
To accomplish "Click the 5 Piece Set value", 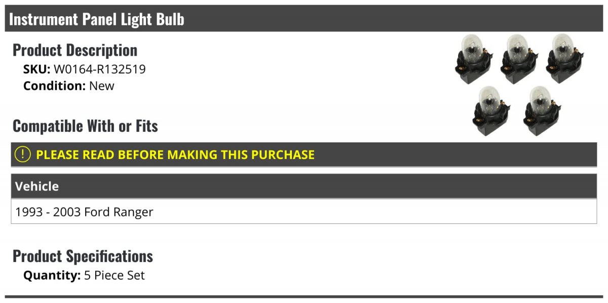I will (115, 276).
